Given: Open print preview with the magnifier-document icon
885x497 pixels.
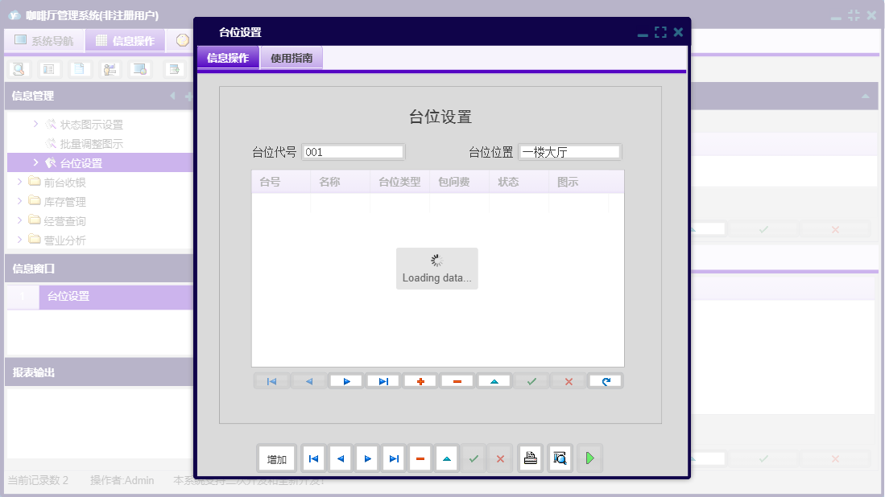Looking at the screenshot, I should click(560, 458).
